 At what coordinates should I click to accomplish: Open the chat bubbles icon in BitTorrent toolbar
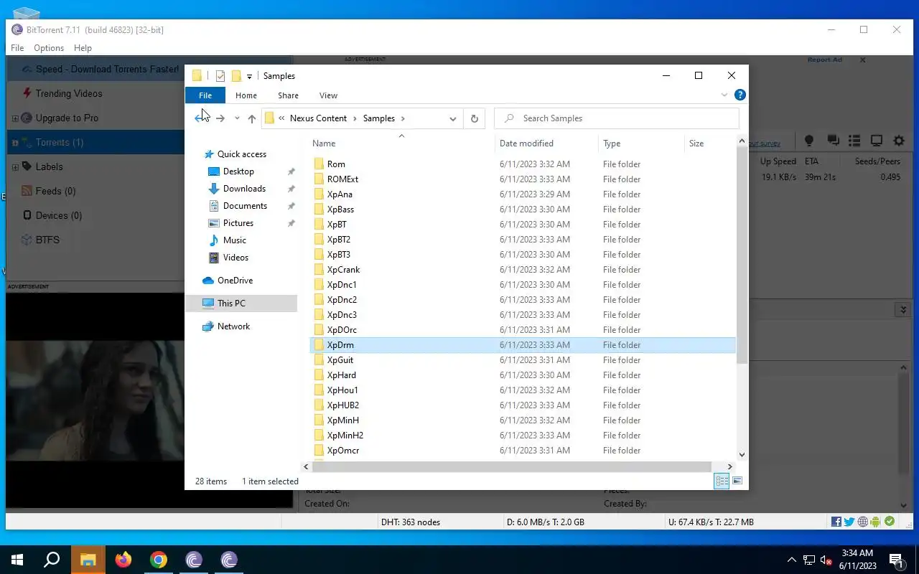point(833,141)
